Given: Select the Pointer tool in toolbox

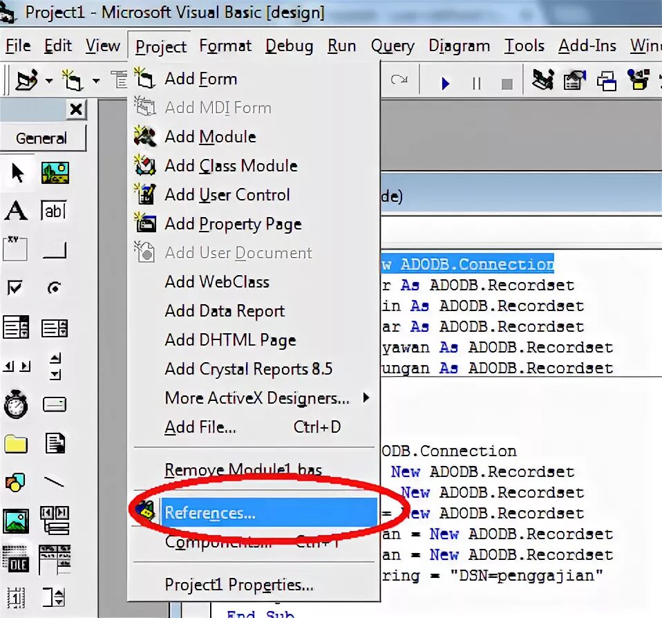Looking at the screenshot, I should click(x=17, y=173).
